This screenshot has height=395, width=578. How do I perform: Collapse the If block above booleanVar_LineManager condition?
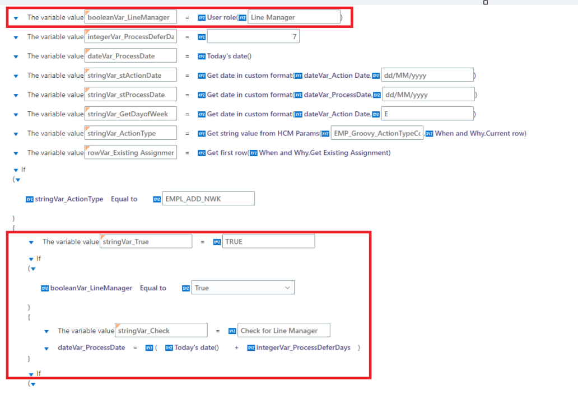click(x=31, y=259)
